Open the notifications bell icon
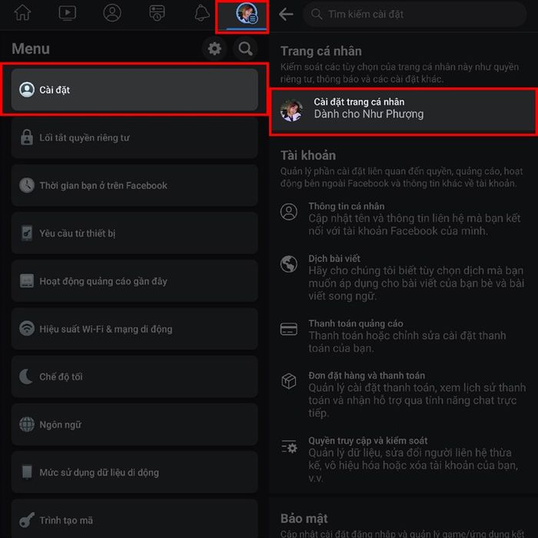Image resolution: width=538 pixels, height=538 pixels. click(x=201, y=13)
